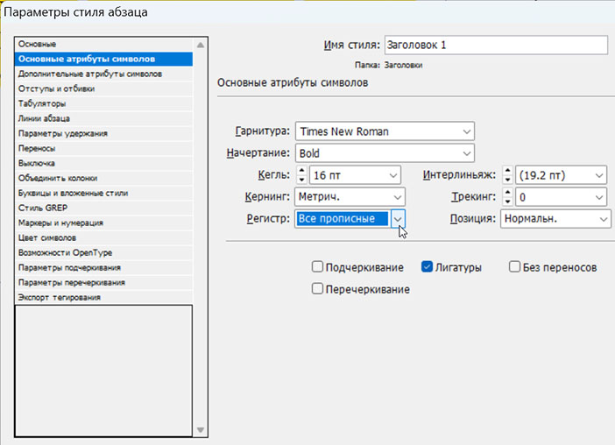Open the Регистр dropdown showing Все прописные
Viewport: 615px width, 445px height.
[x=398, y=219]
